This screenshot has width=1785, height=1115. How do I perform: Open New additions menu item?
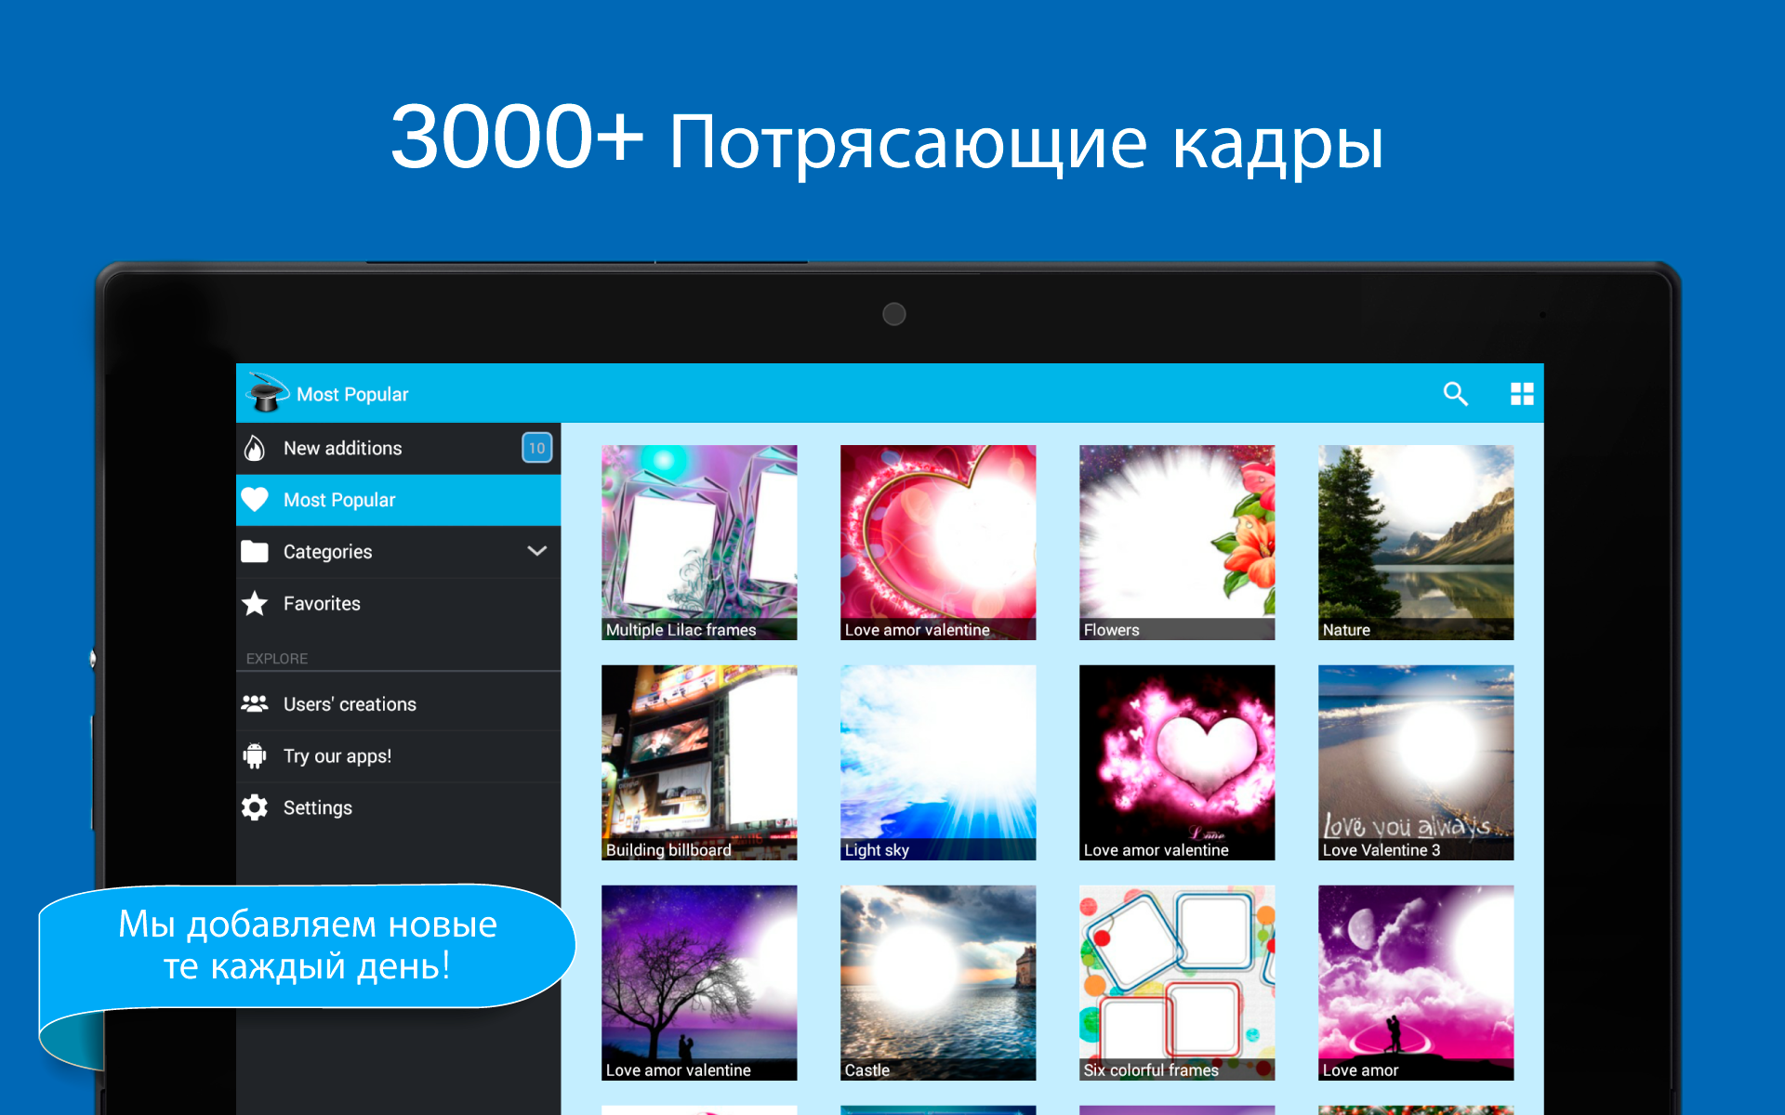399,448
